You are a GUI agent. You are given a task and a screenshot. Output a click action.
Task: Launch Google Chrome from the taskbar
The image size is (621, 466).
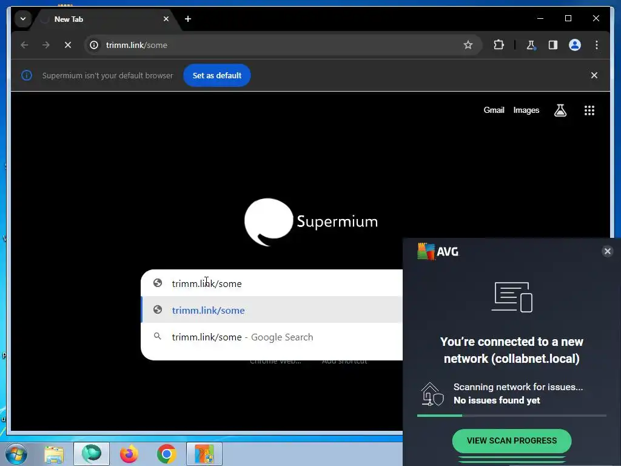click(167, 454)
